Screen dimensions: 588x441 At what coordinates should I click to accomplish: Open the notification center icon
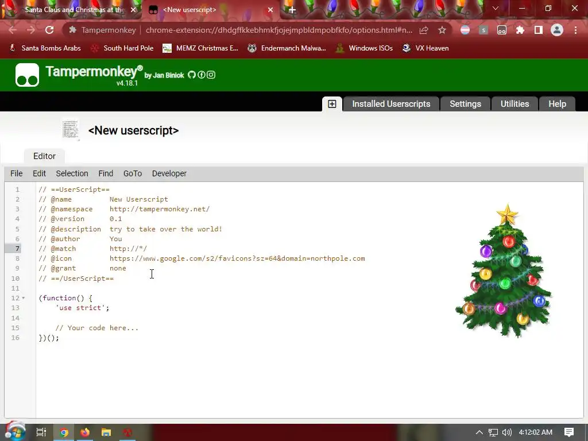569,432
